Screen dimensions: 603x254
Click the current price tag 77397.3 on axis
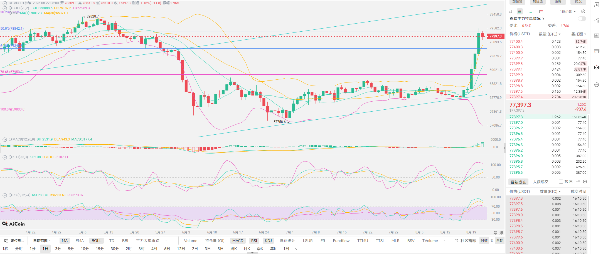[496, 36]
